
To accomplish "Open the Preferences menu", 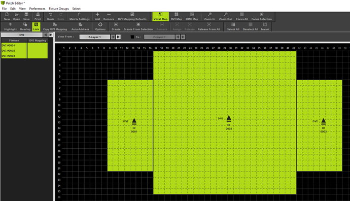I will click(37, 9).
